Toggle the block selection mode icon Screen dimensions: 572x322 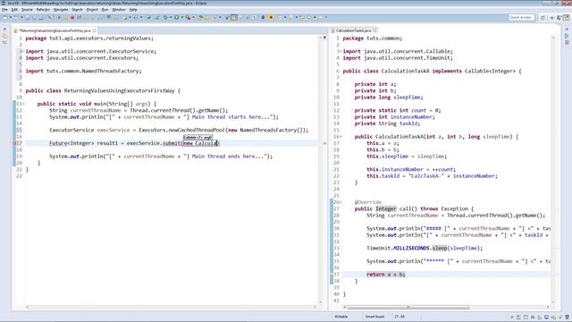[x=234, y=18]
